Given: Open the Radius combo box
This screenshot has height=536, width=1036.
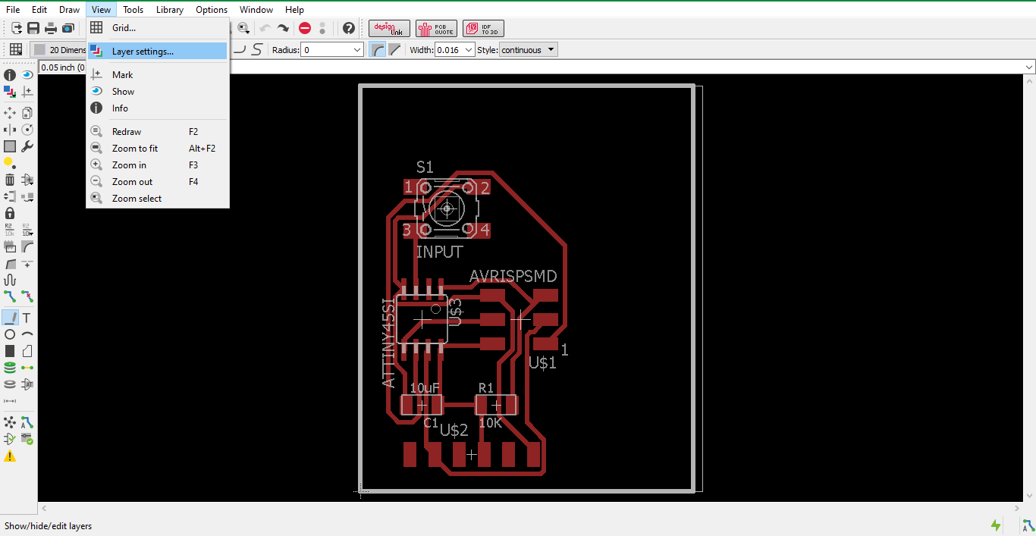Looking at the screenshot, I should click(332, 49).
